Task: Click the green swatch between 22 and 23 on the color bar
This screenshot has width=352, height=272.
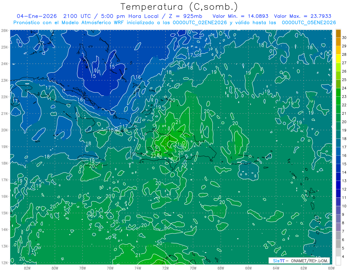Action: [x=338, y=101]
